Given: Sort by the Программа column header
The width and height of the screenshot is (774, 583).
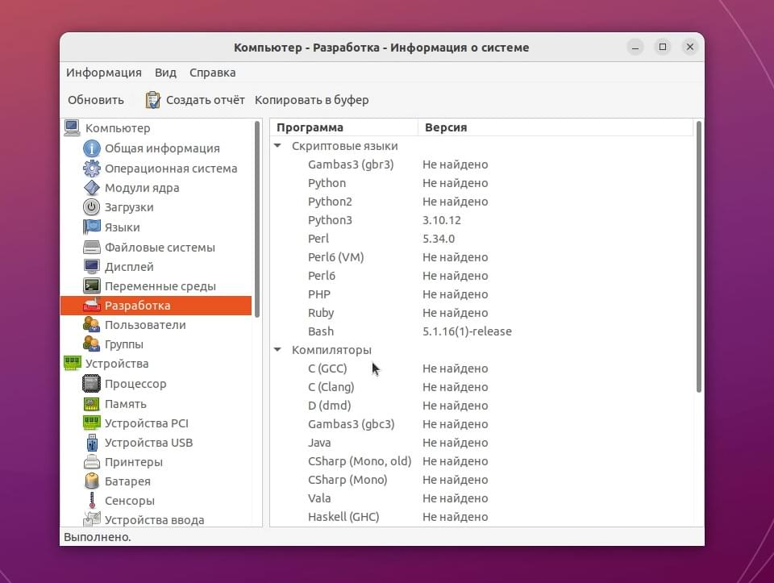Looking at the screenshot, I should [344, 127].
